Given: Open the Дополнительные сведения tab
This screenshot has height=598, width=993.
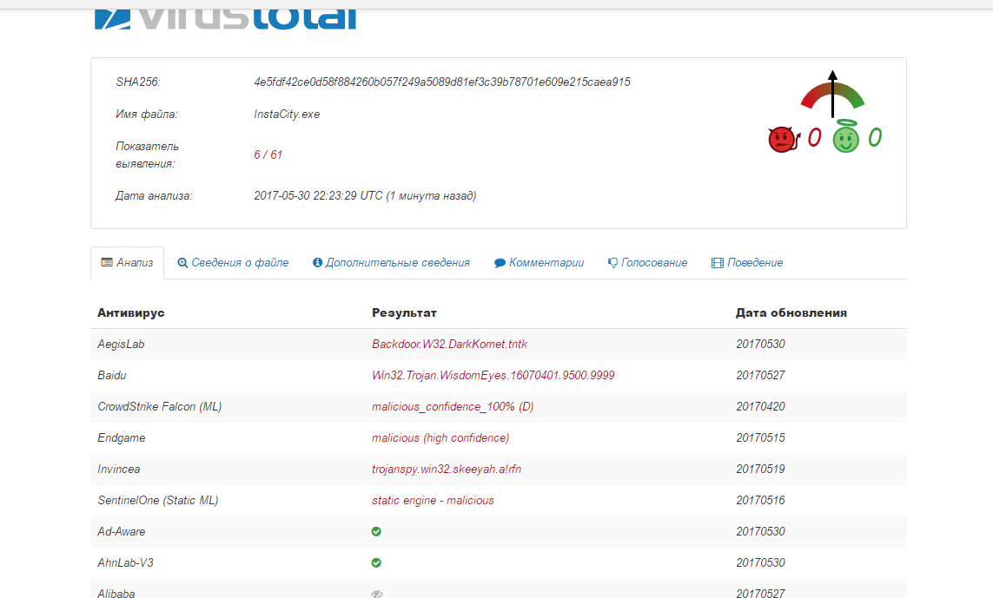Looking at the screenshot, I should pos(391,263).
